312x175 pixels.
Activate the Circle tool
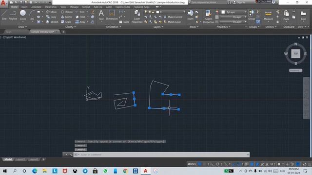[23, 15]
